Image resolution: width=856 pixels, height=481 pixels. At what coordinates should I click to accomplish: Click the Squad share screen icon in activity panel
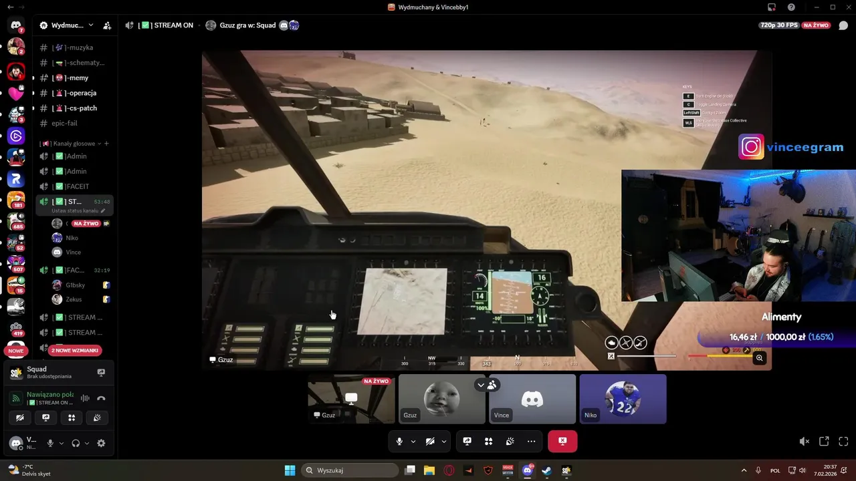[101, 372]
